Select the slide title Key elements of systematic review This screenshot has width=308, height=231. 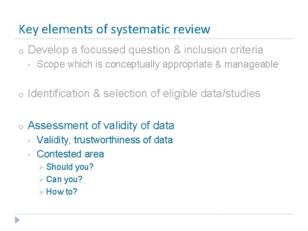[115, 30]
